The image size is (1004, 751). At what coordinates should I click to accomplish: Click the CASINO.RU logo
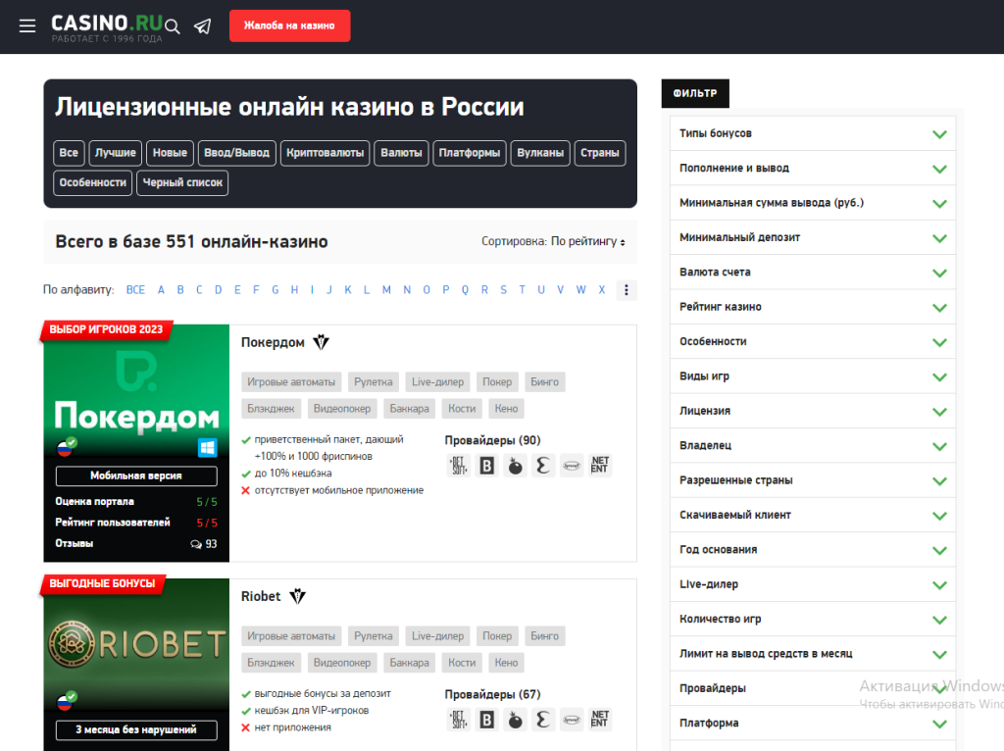pos(107,26)
